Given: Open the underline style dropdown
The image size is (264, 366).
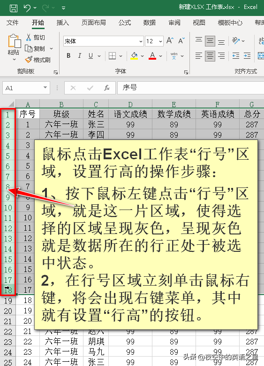Looking at the screenshot, I should click(99, 56).
